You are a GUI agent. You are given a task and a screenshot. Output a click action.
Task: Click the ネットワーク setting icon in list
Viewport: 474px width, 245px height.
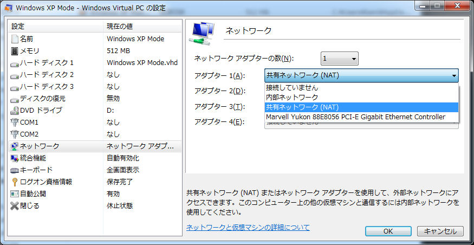point(15,146)
